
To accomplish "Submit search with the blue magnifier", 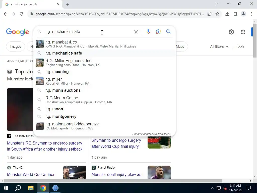I will (168, 31).
